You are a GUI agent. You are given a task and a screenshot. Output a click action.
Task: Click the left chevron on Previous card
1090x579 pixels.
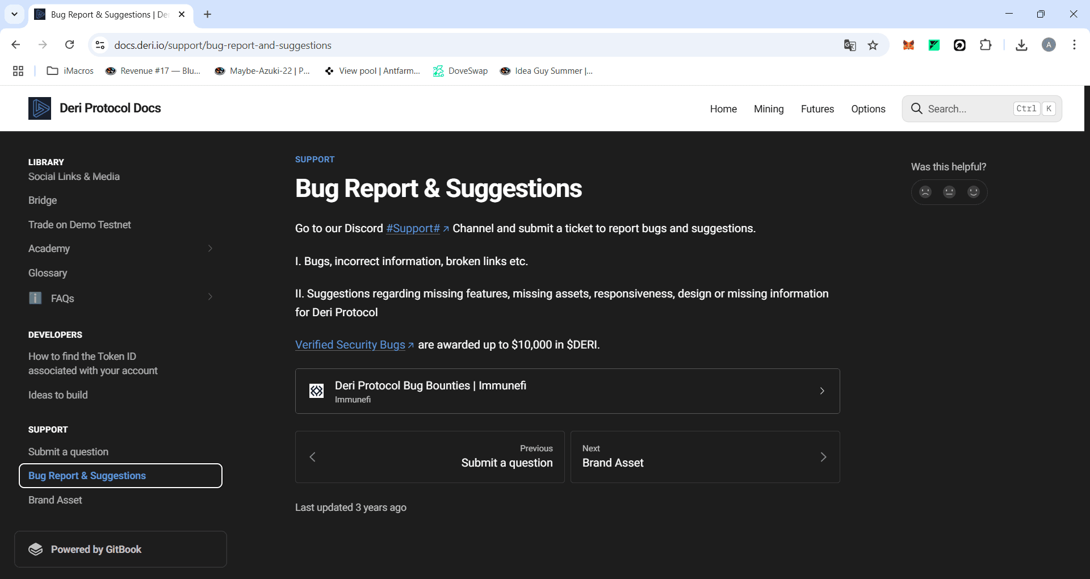[x=312, y=457]
